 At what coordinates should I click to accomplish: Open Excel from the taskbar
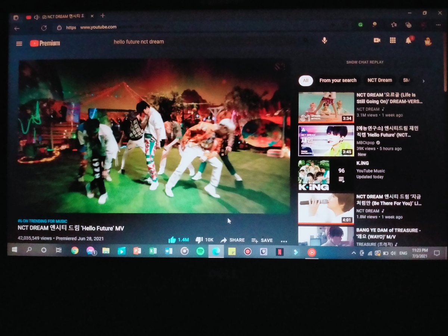click(153, 251)
